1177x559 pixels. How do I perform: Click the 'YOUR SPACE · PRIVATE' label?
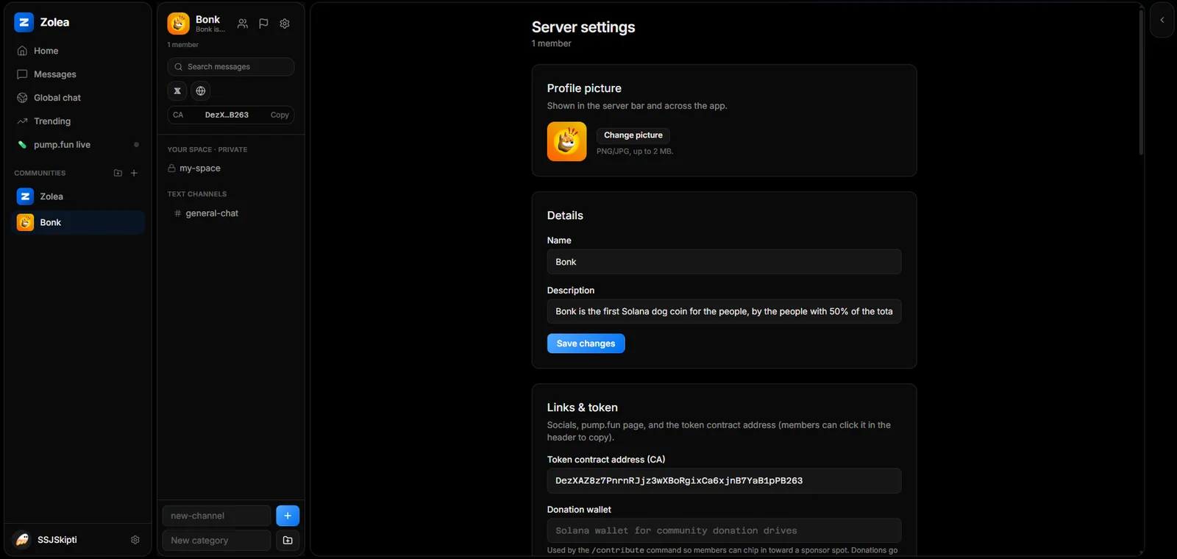tap(207, 149)
